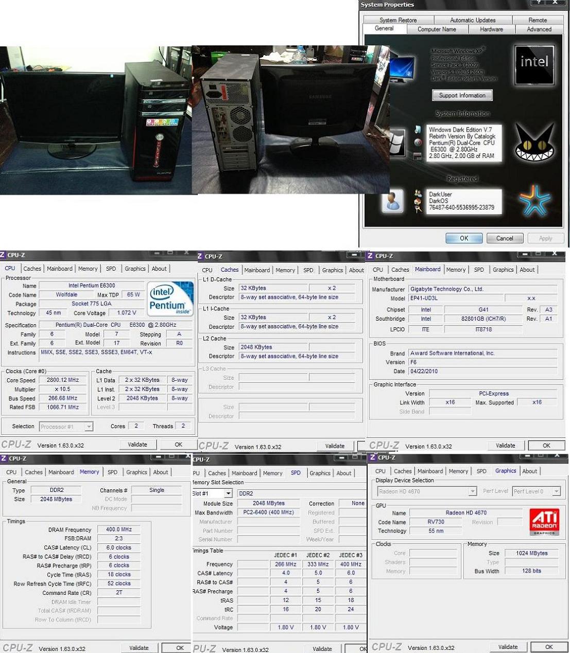Click the Z title-bar icon of the CPU-Z Mainboard window
The height and width of the screenshot is (653, 570).
click(x=371, y=255)
